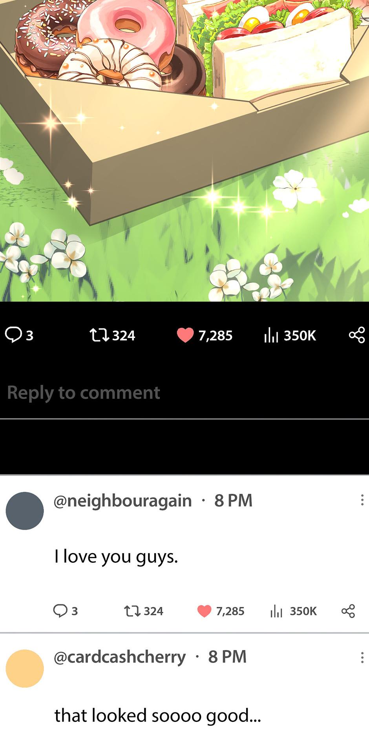Viewport: 369px width, 734px height.
Task: Toggle like on @neighbouragain comment
Action: (204, 611)
